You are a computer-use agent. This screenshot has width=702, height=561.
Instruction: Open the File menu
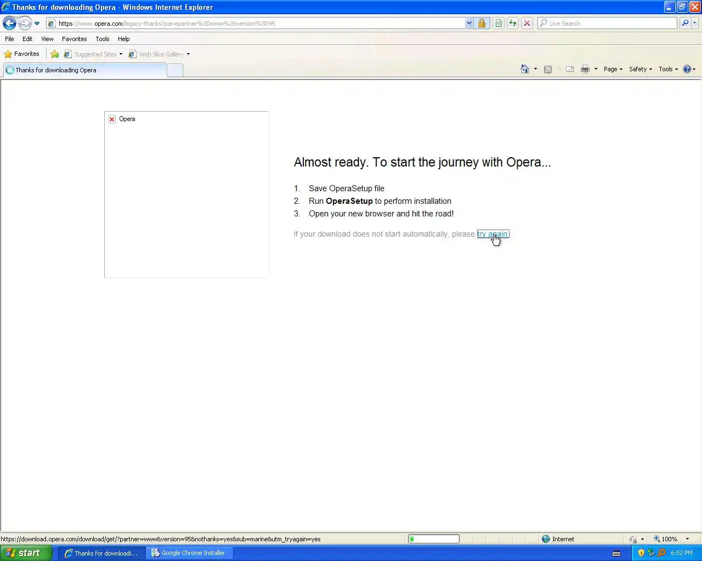[x=9, y=39]
